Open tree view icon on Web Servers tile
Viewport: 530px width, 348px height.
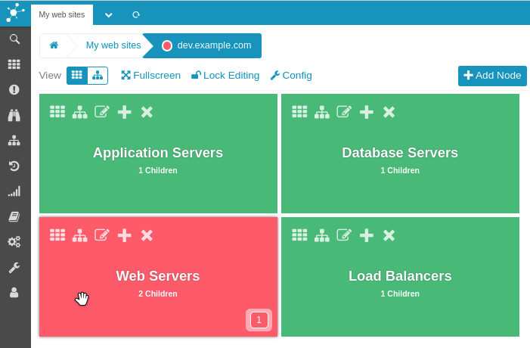click(79, 235)
